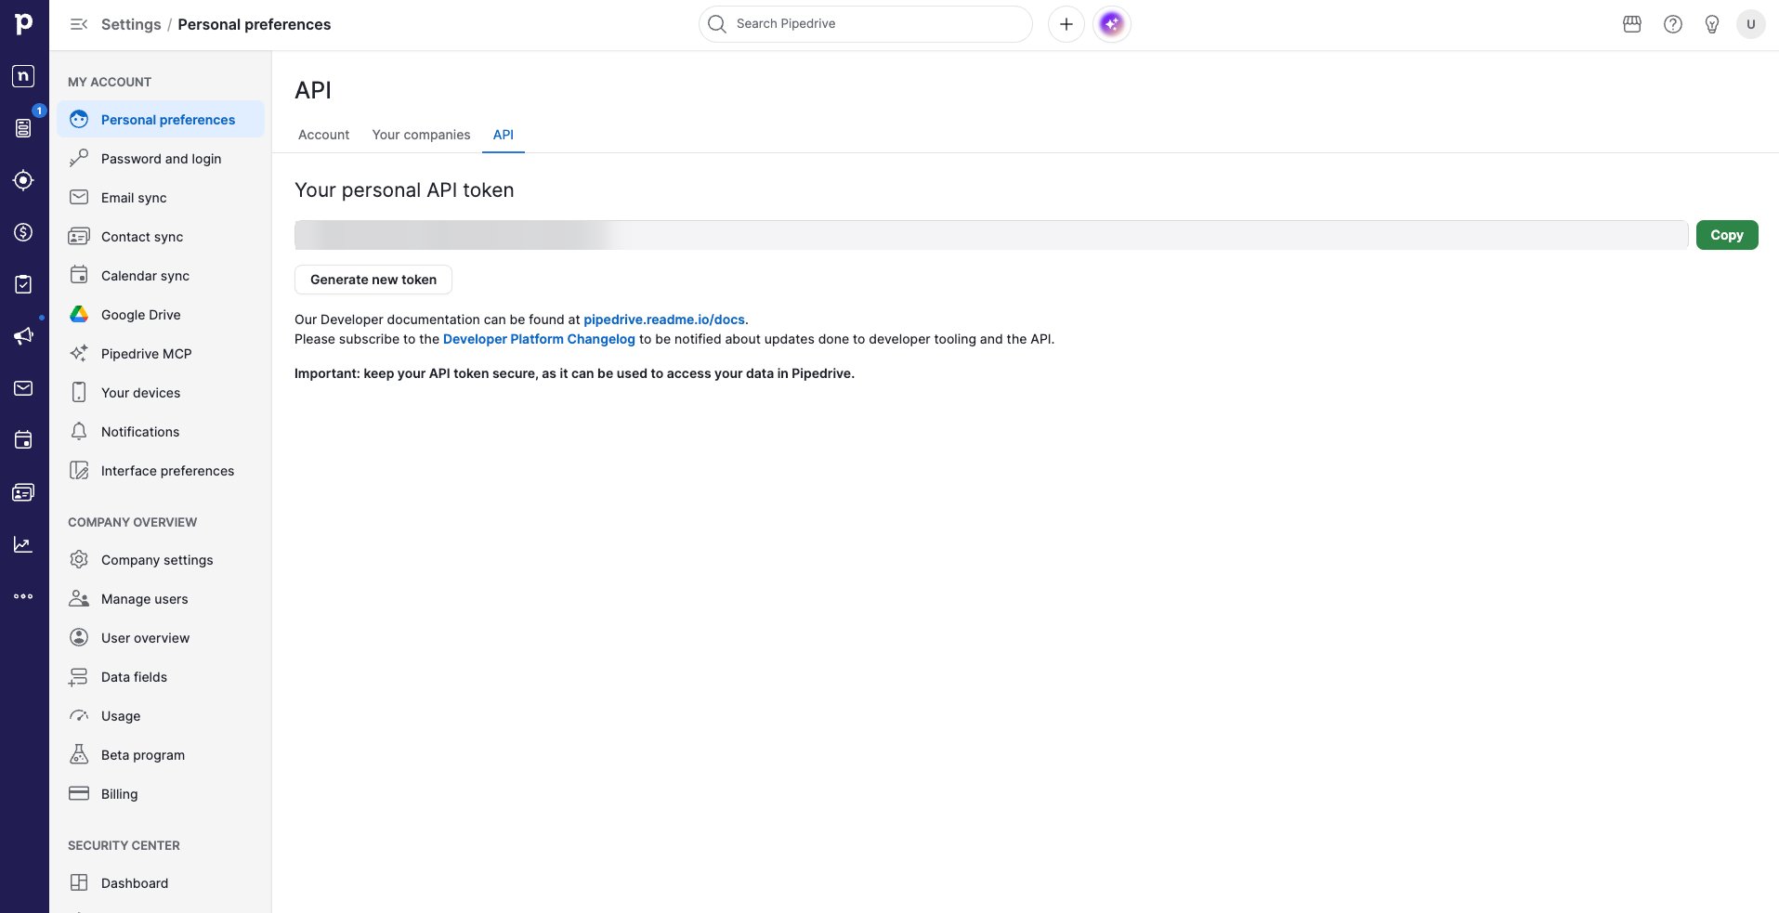Click the Pipedrive logo icon

click(x=24, y=23)
